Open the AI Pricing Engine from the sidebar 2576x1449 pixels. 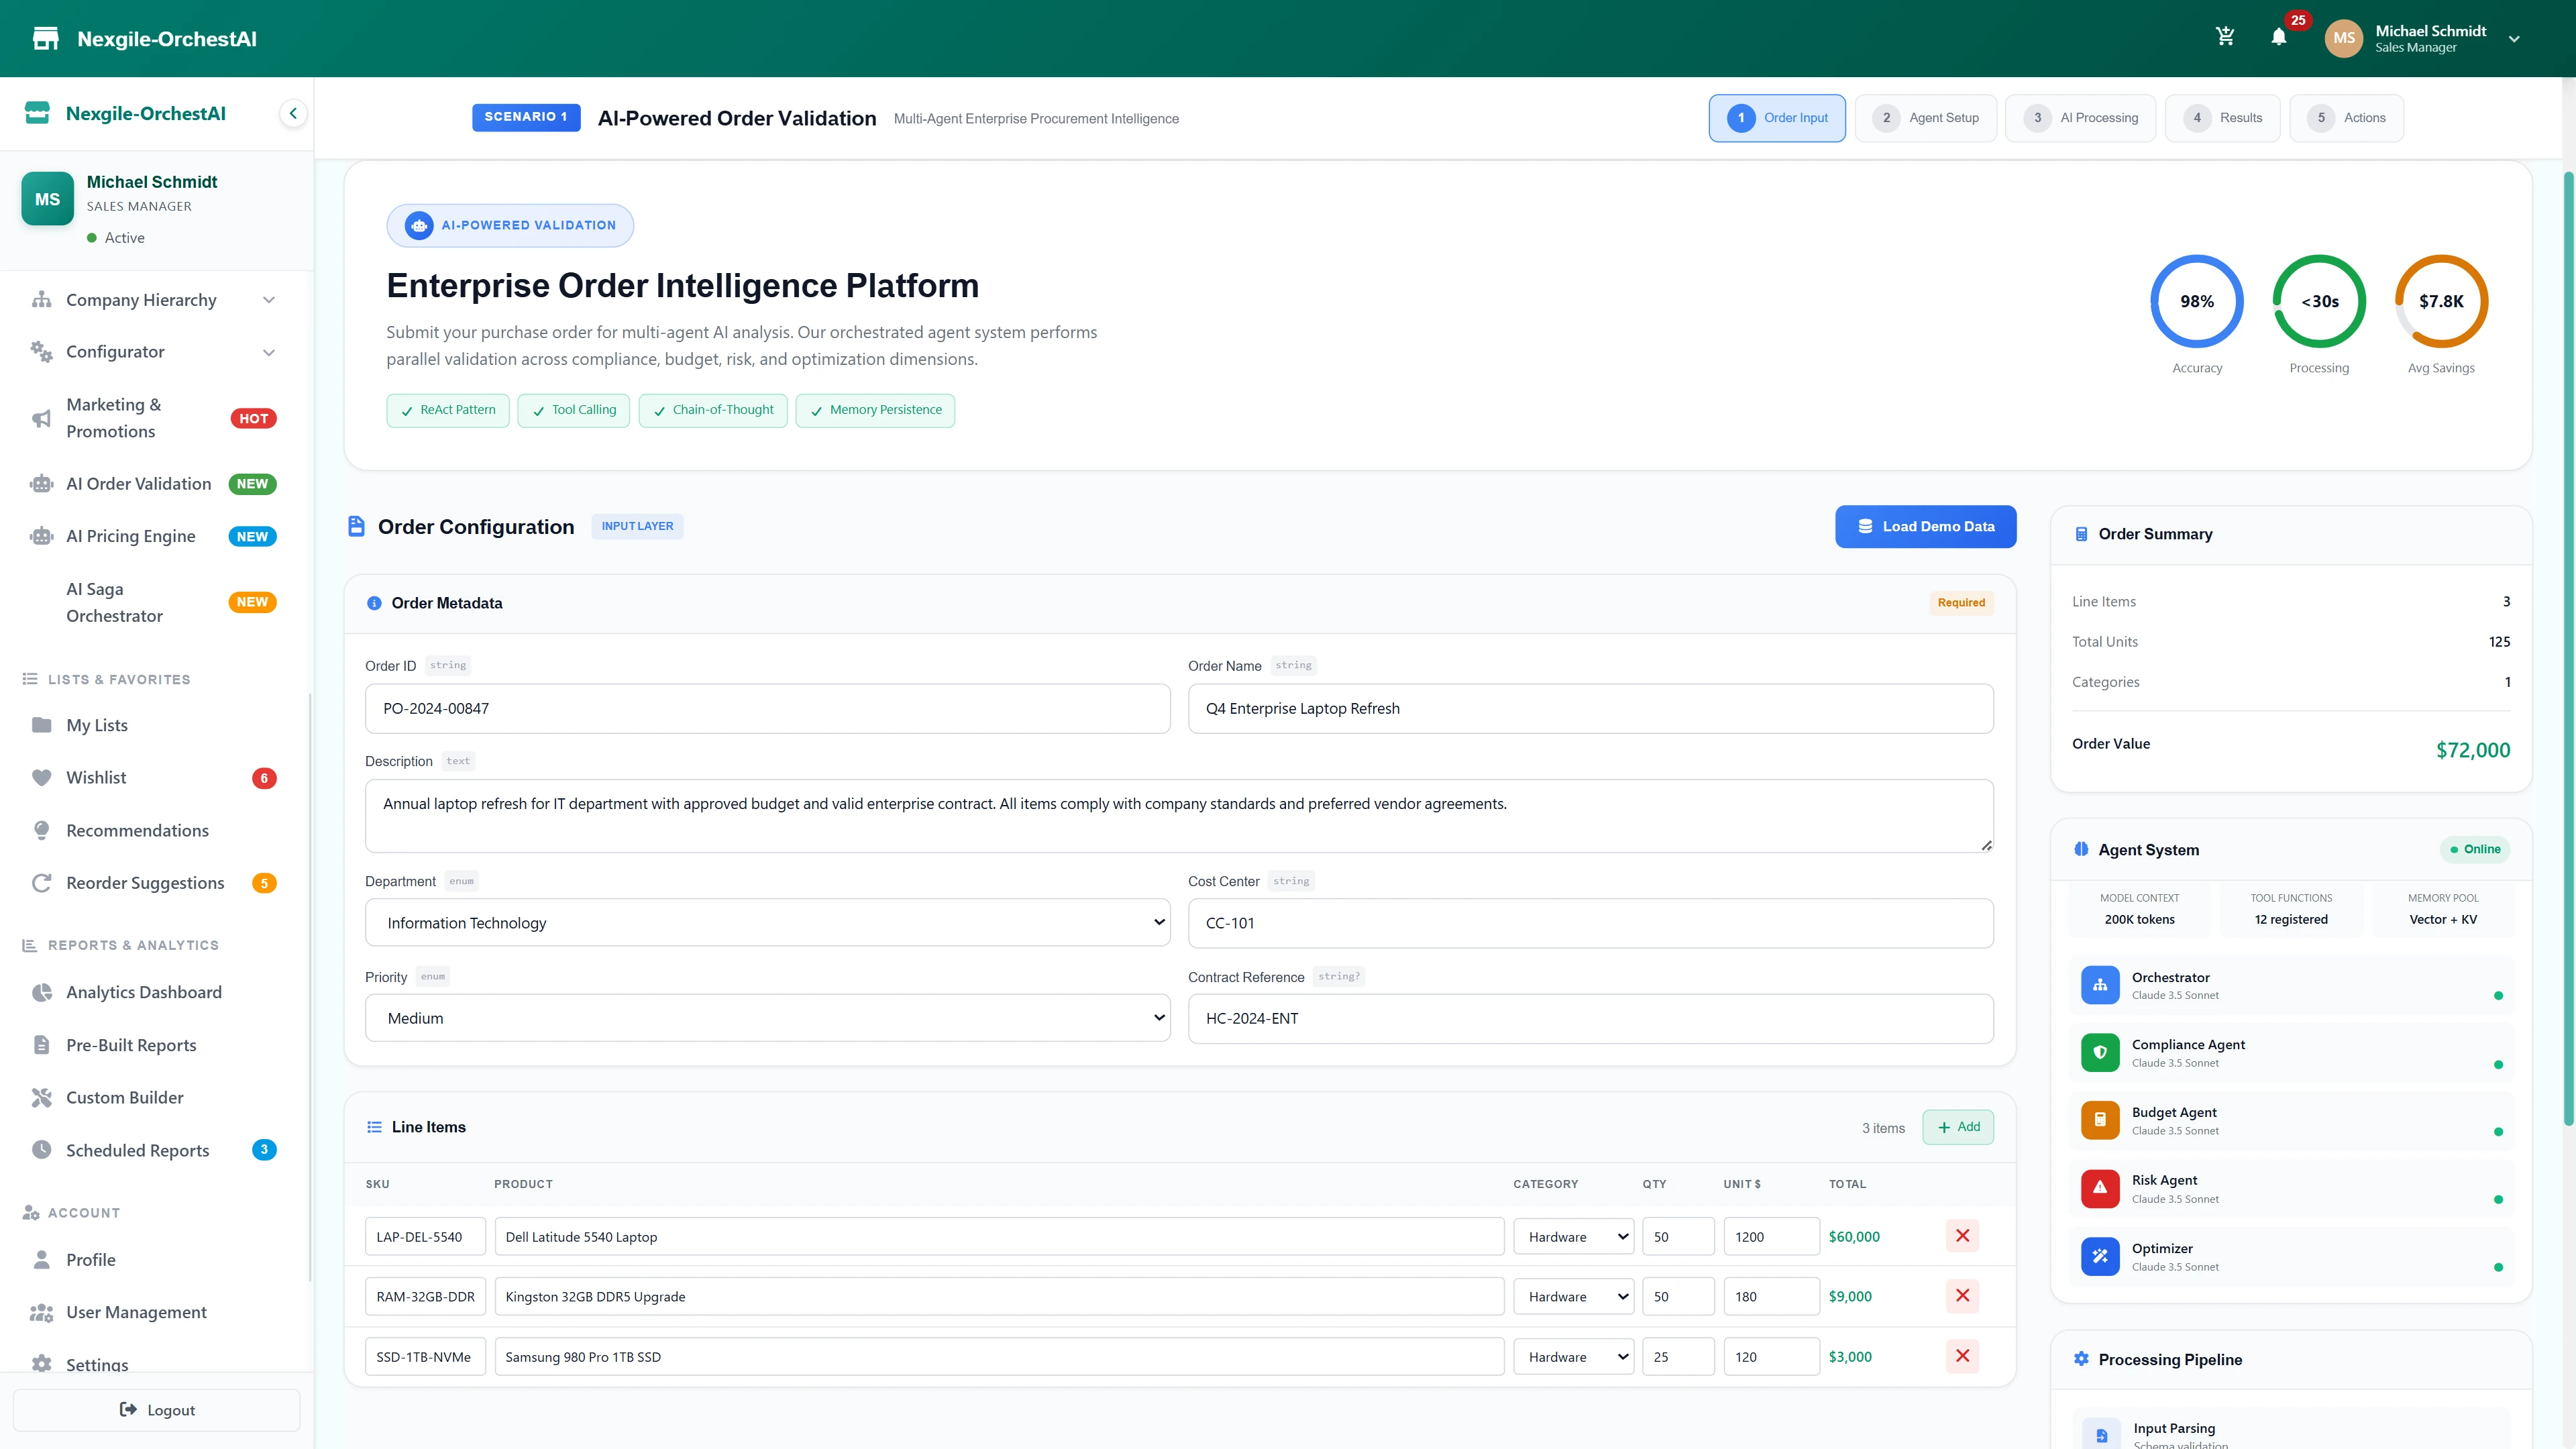coord(41,536)
